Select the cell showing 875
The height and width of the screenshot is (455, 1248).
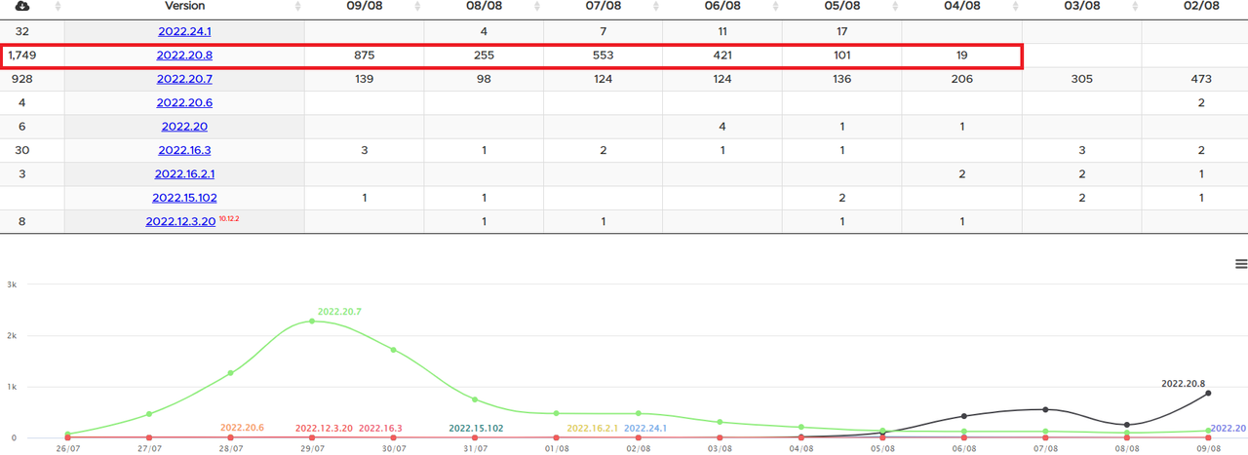tap(364, 56)
